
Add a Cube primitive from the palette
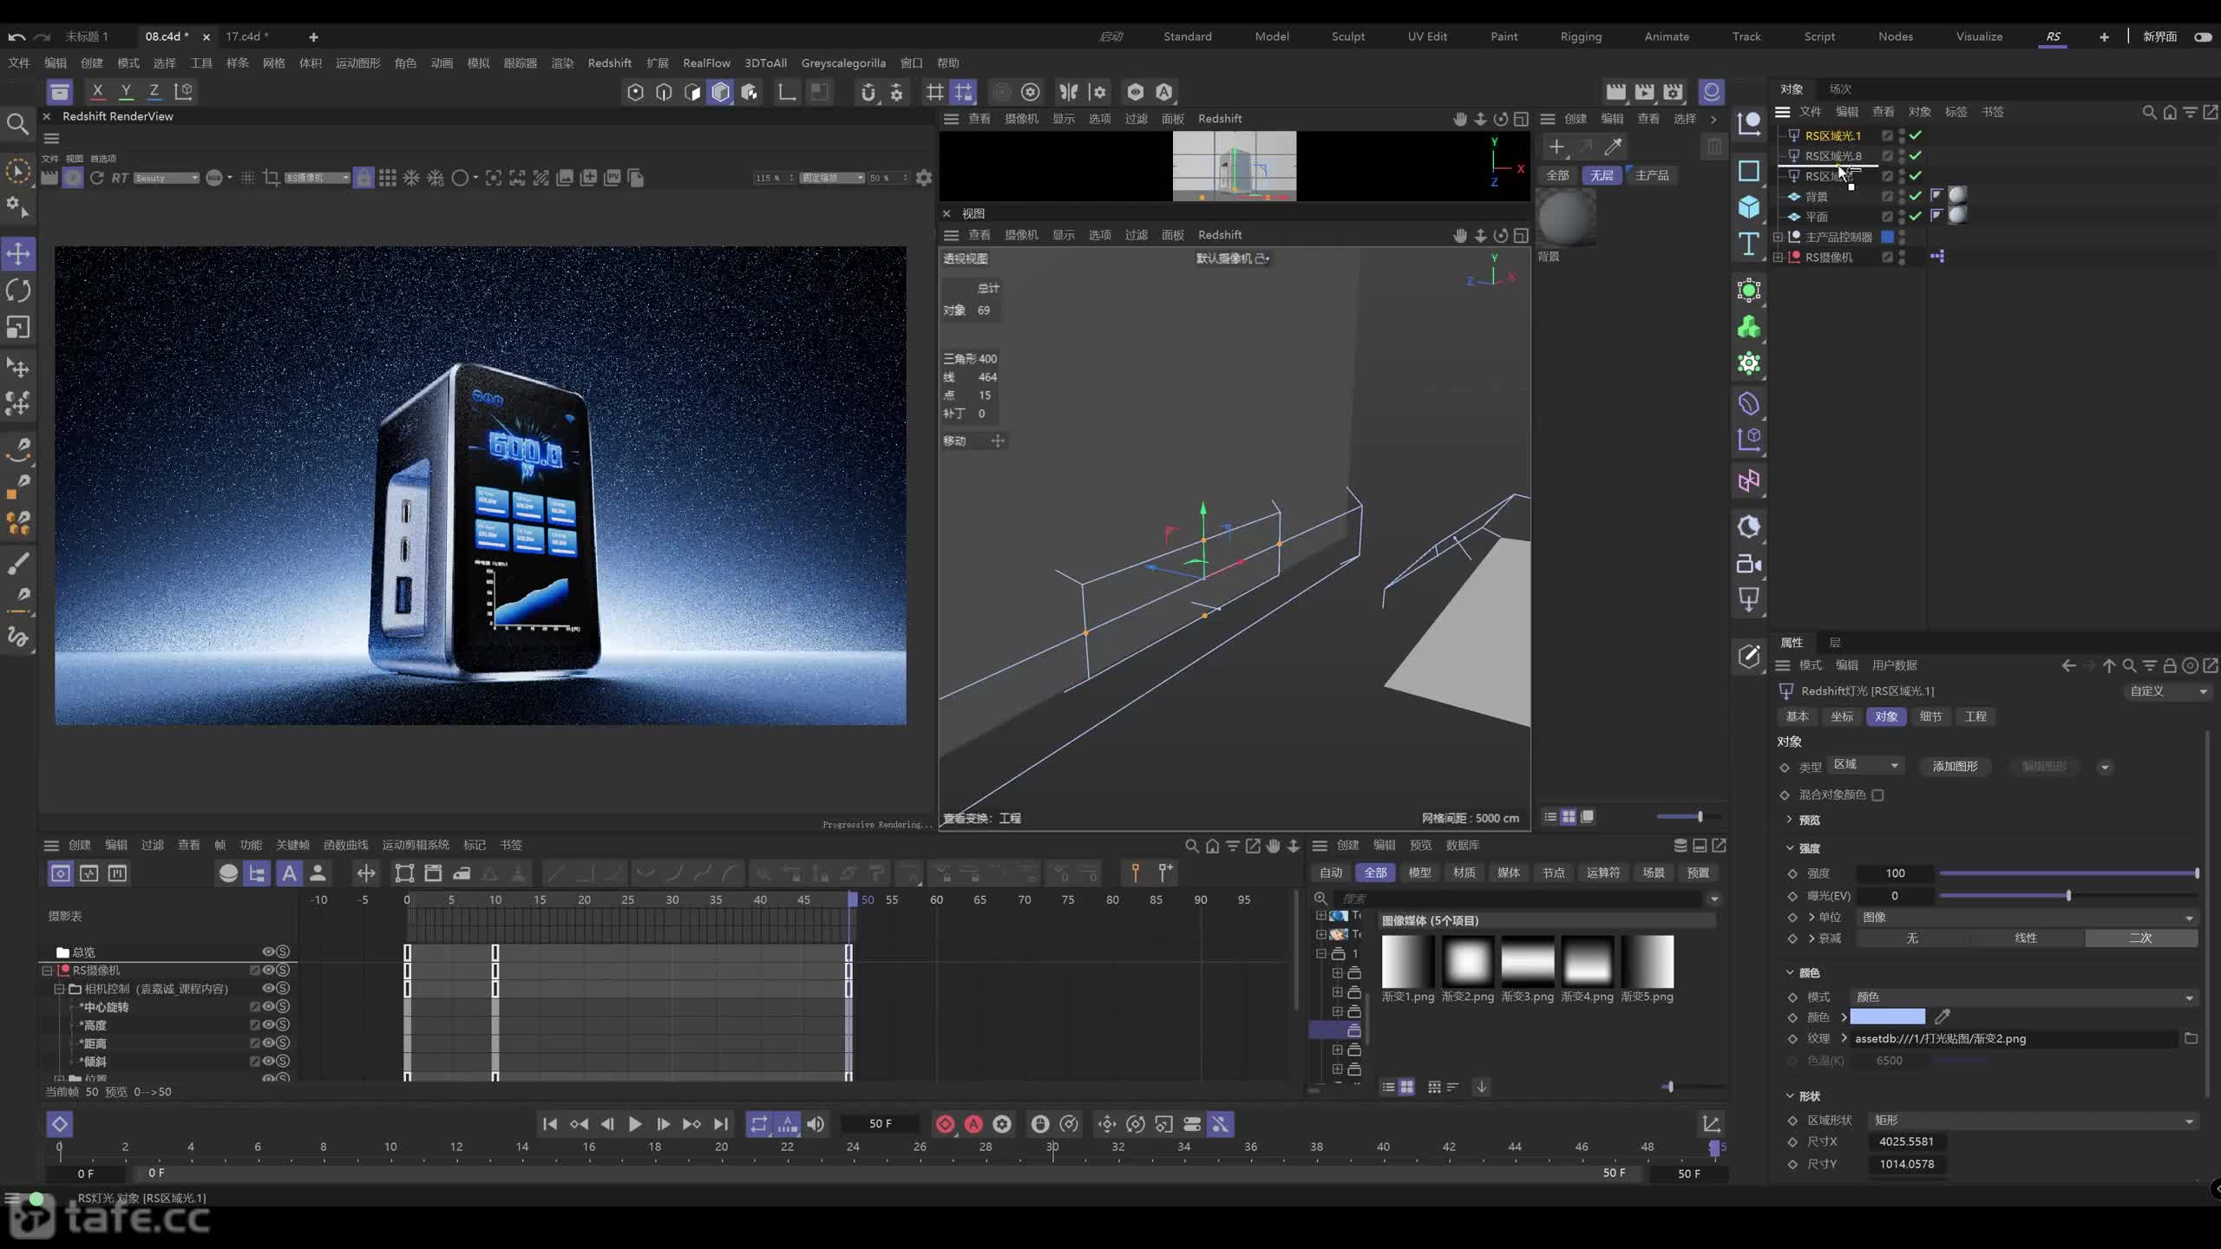[1748, 206]
